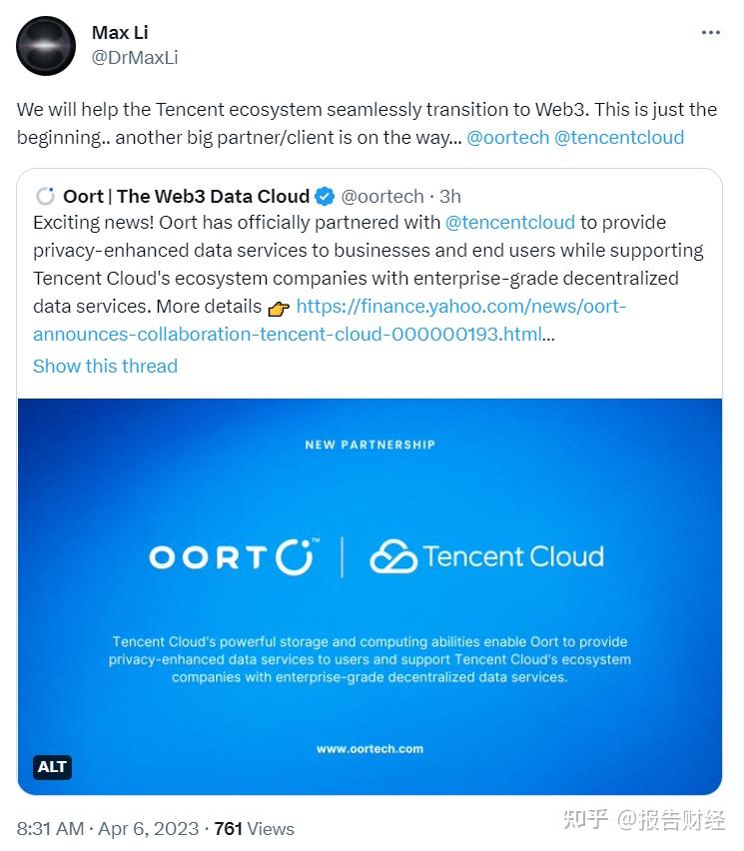Open the @DrMaxLi handle
The width and height of the screenshot is (744, 851).
click(x=135, y=58)
